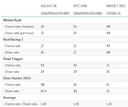The image size is (128, 107).
Task: Select the Real Racing 3 section heading
Action: coord(13,40)
